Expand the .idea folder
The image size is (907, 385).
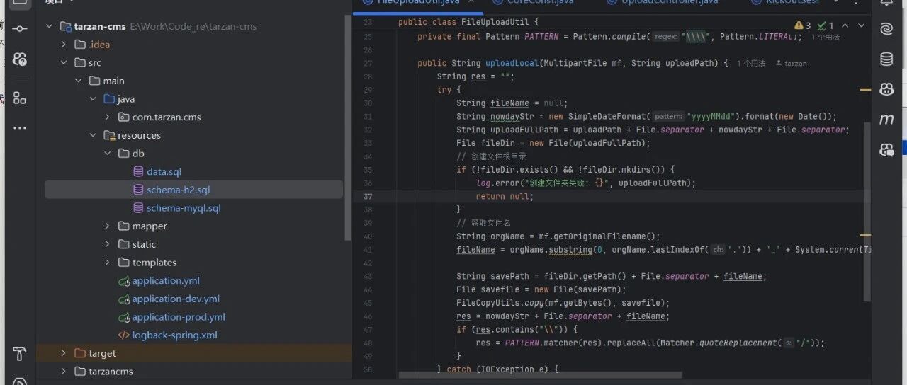[64, 45]
